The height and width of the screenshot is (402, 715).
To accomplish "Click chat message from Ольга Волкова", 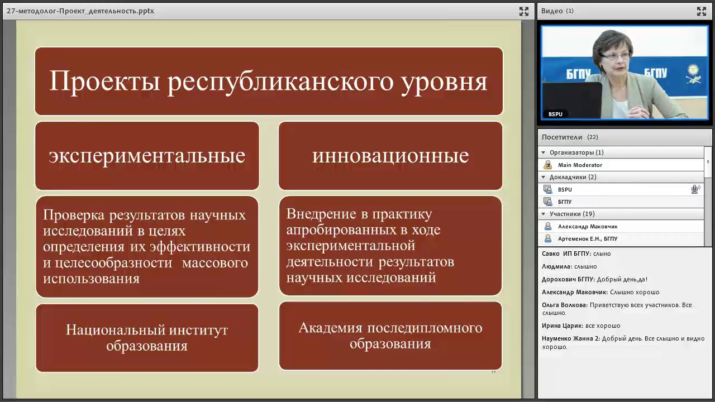I will click(617, 309).
